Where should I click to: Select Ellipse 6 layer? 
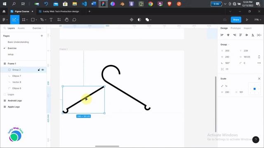click(x=16, y=88)
